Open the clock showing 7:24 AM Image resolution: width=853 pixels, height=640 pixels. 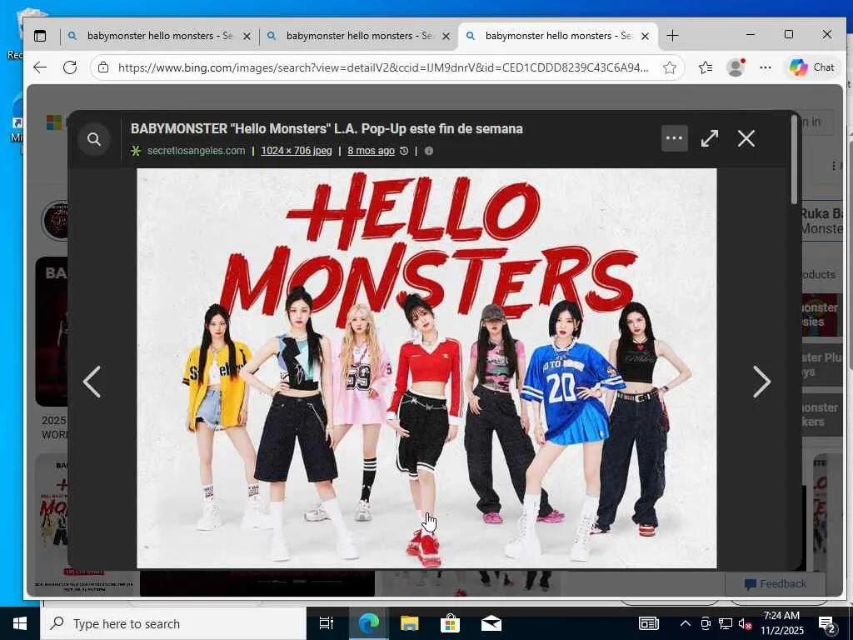[x=781, y=623]
